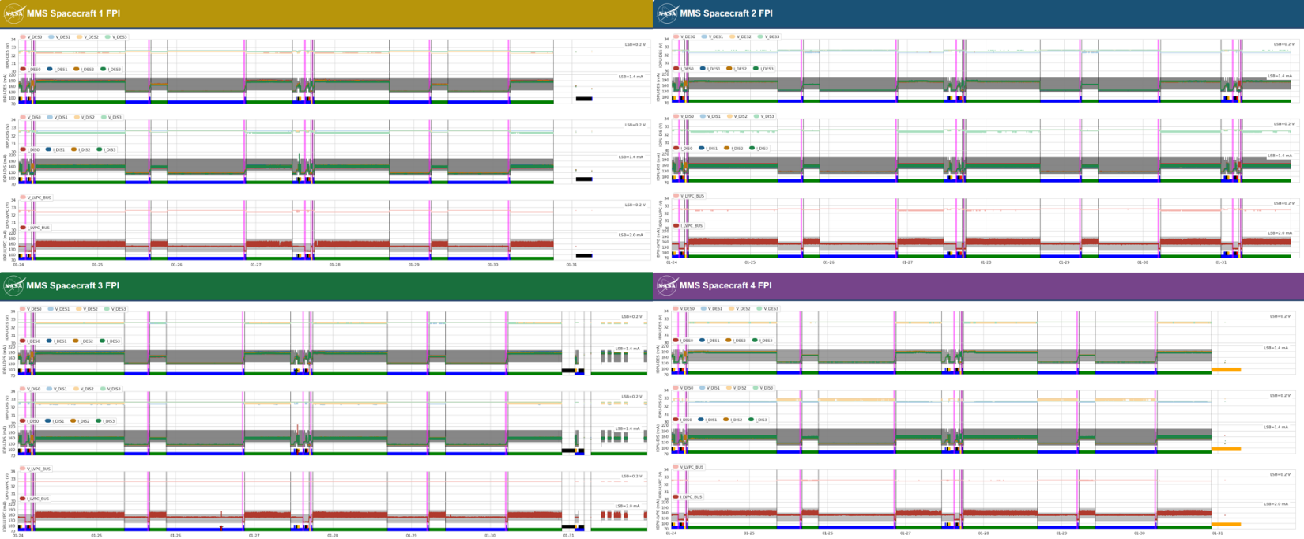
Task: Hide I_DES0 trace in Spacecraft 1 plot
Action: click(x=31, y=70)
